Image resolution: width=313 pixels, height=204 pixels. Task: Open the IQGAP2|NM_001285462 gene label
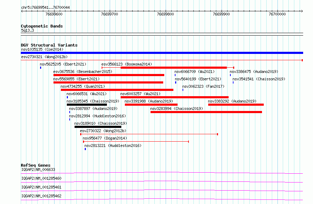click(41, 196)
